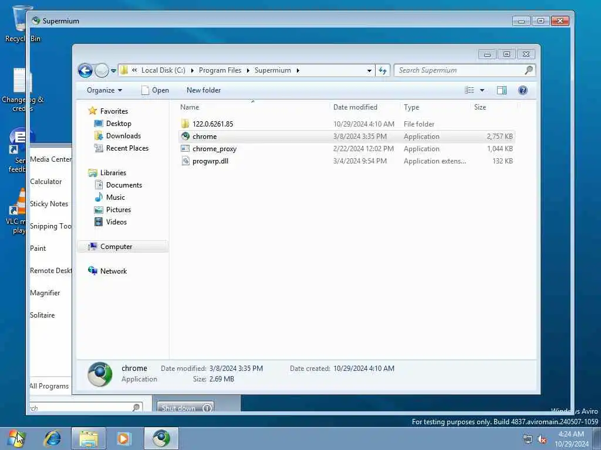Expand arrow after Program Files breadcrumb
Viewport: 601px width, 450px height.
point(248,70)
